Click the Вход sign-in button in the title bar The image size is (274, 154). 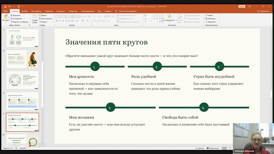pyautogui.click(x=242, y=6)
